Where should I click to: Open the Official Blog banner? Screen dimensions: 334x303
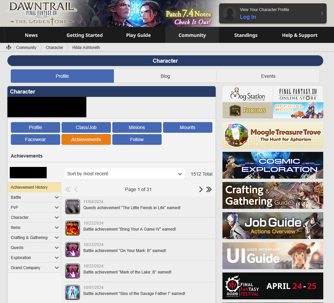click(x=298, y=110)
